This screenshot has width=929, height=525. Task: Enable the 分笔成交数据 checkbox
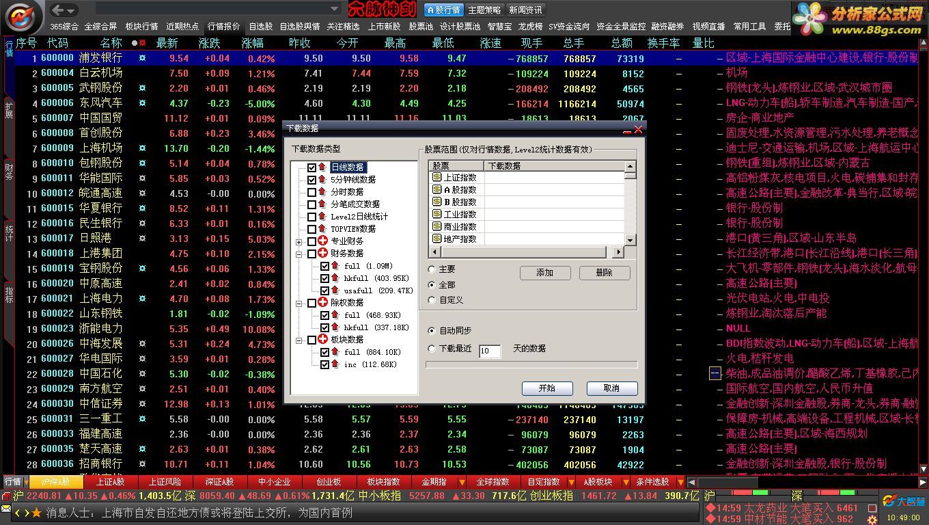(x=312, y=204)
